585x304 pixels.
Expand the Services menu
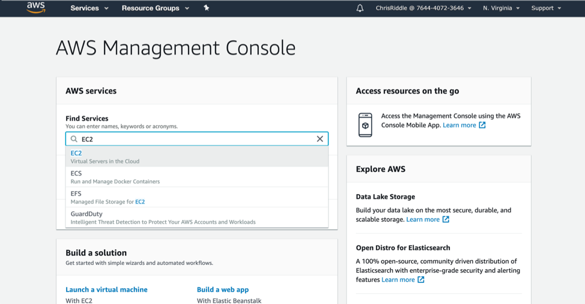(89, 8)
